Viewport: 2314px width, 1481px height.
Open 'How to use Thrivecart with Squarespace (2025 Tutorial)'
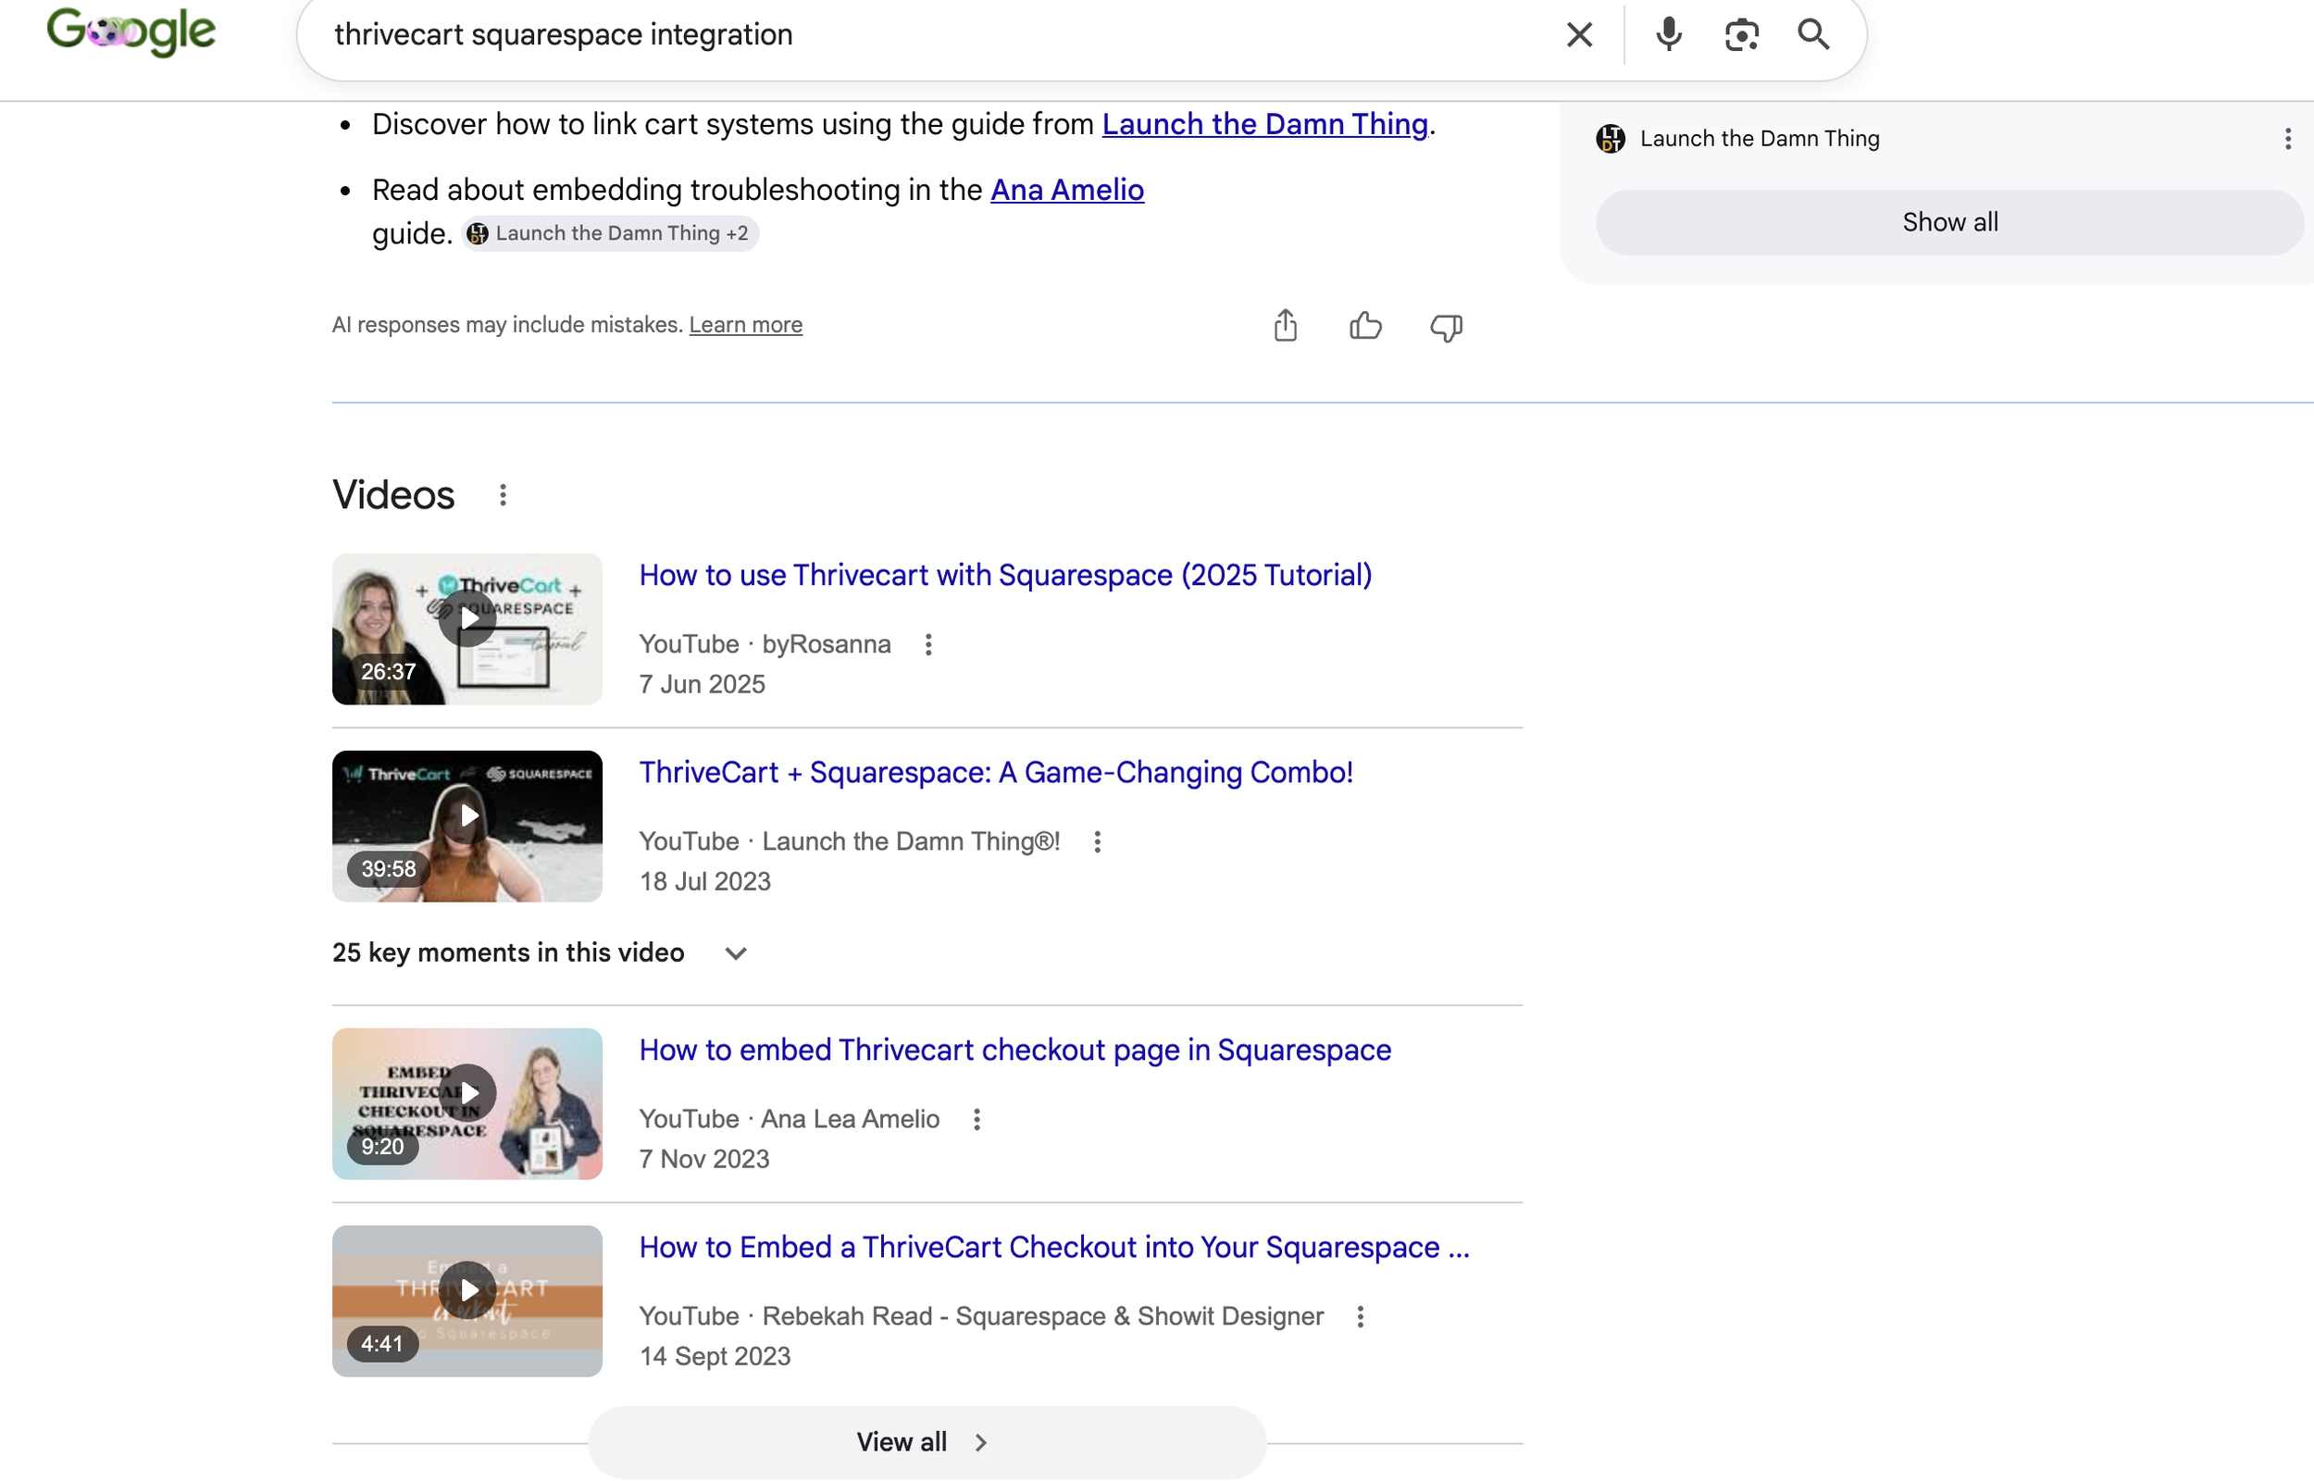(x=1005, y=575)
